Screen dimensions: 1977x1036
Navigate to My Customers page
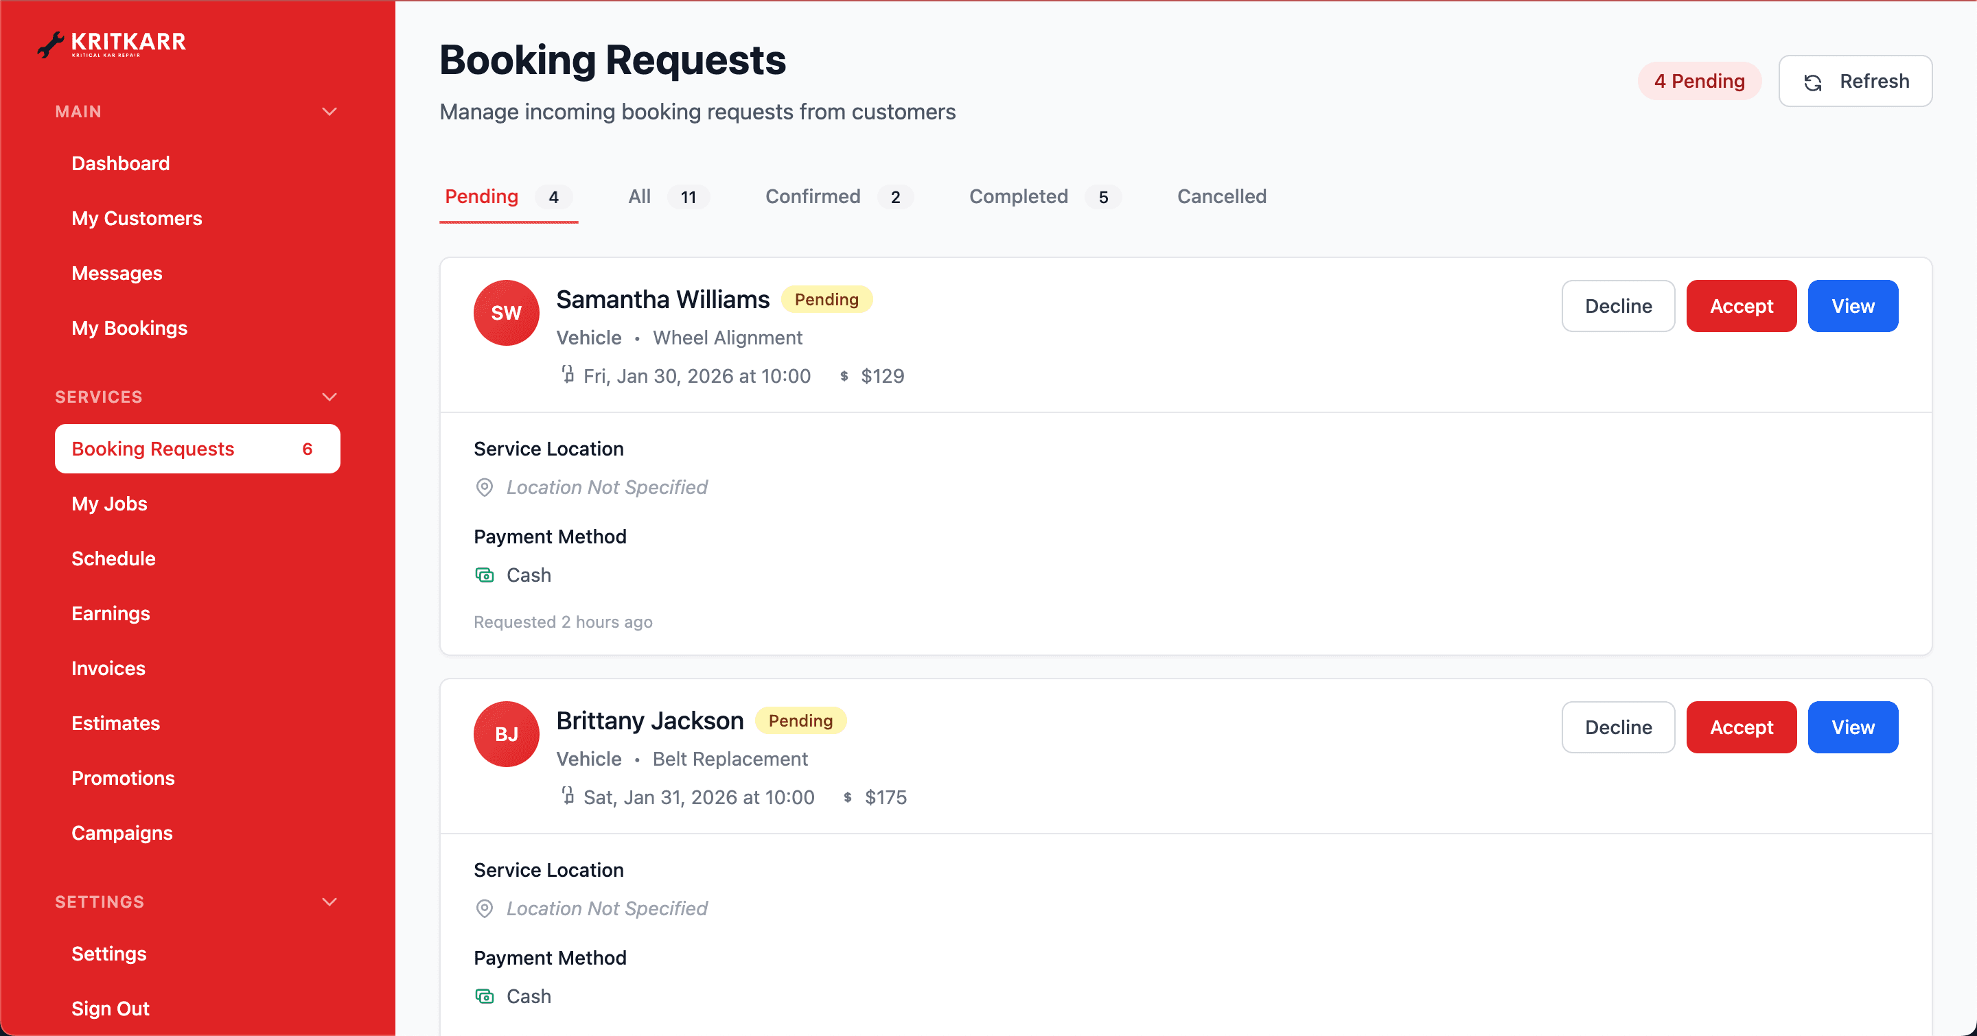click(x=137, y=217)
